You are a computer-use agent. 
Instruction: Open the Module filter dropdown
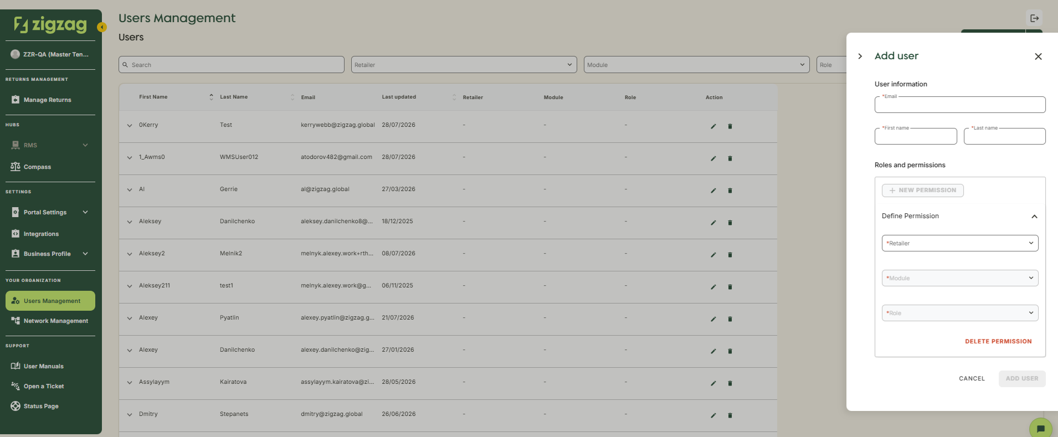(696, 65)
